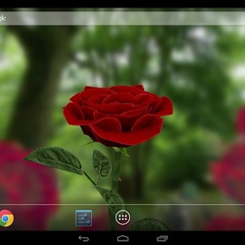Screen dimensions: 245x245
Task: Open the settings sliders app icon
Action: [84, 218]
